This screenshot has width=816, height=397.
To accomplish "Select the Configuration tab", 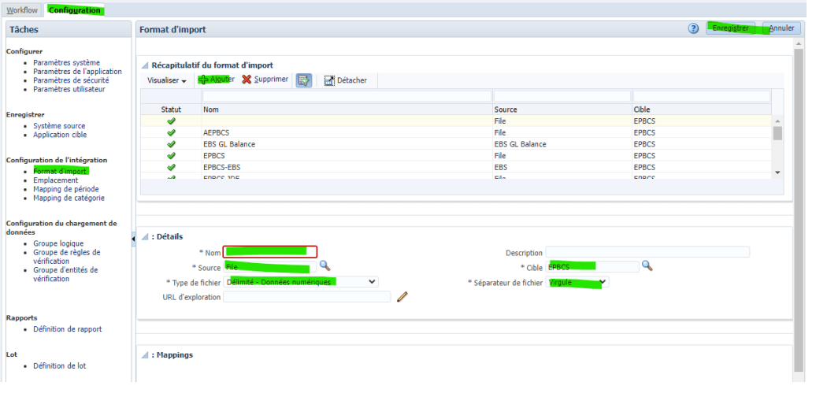I will tap(74, 10).
